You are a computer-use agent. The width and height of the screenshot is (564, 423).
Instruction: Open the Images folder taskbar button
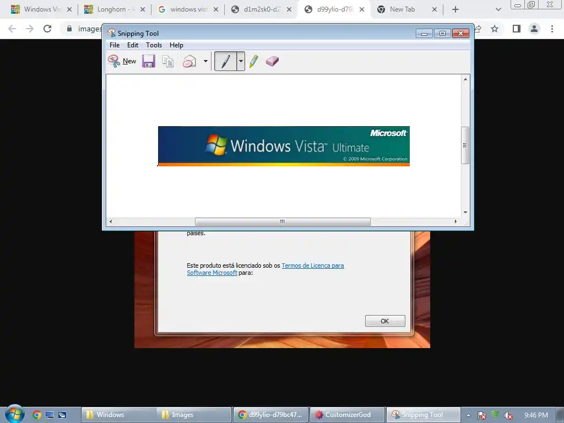(194, 415)
